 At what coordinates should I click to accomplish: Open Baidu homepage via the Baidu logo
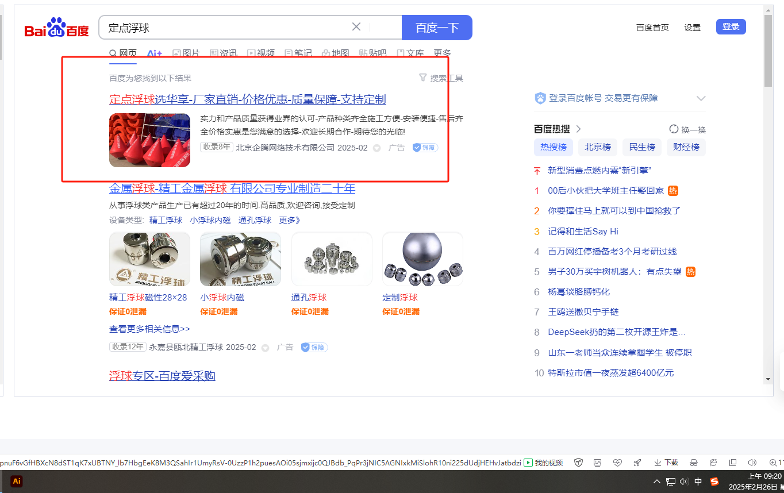tap(56, 28)
